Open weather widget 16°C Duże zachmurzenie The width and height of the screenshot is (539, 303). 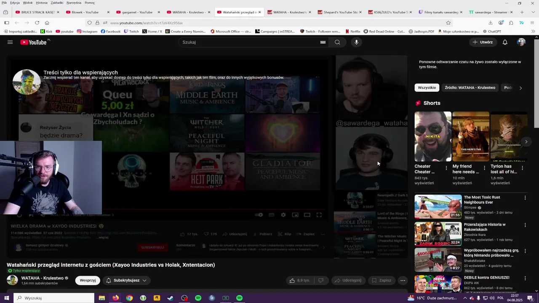point(432,298)
